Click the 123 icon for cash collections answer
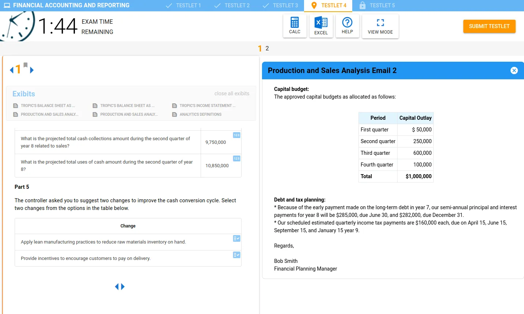Viewport: 524px width, 314px height. (x=237, y=135)
